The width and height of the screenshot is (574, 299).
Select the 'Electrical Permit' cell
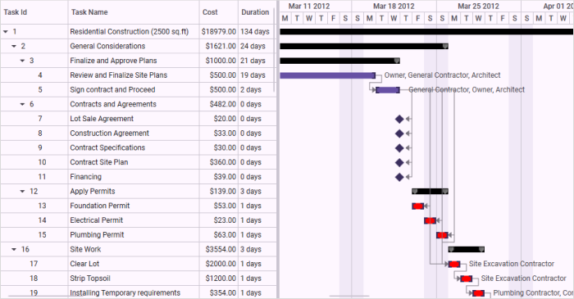(134, 220)
